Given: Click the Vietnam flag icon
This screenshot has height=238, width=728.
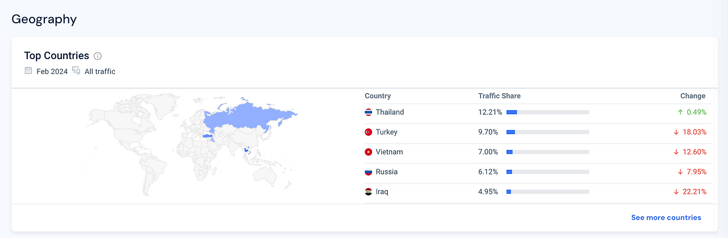Looking at the screenshot, I should click(369, 152).
